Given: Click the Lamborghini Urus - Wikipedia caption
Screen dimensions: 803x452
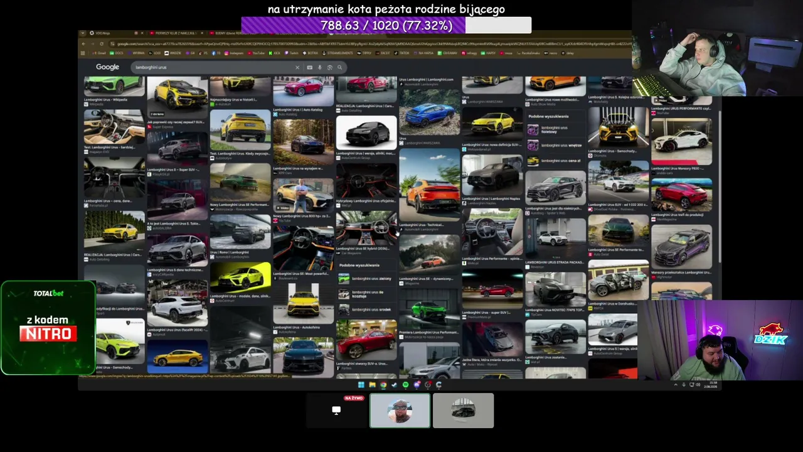Looking at the screenshot, I should 106,99.
